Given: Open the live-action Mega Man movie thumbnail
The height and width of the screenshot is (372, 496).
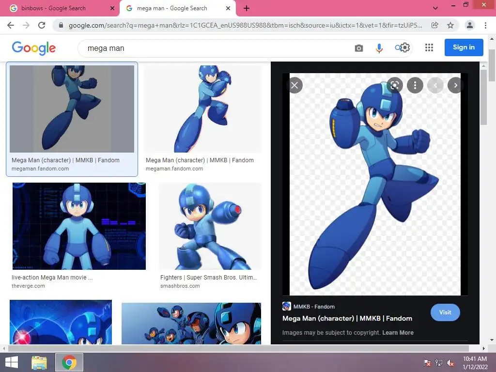Looking at the screenshot, I should tap(79, 226).
